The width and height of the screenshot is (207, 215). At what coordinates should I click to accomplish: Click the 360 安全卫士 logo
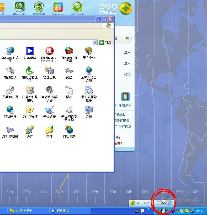[x=116, y=8]
